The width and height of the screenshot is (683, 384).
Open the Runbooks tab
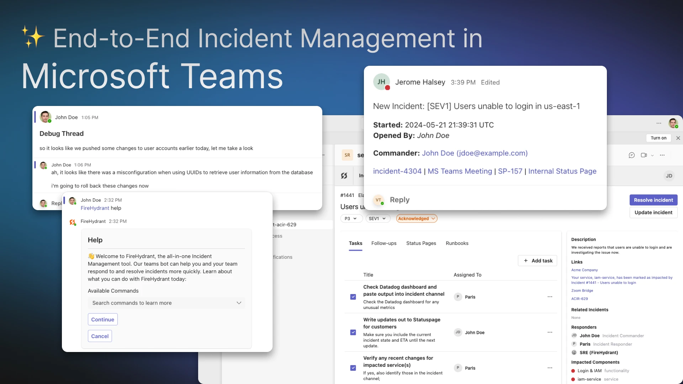[457, 243]
